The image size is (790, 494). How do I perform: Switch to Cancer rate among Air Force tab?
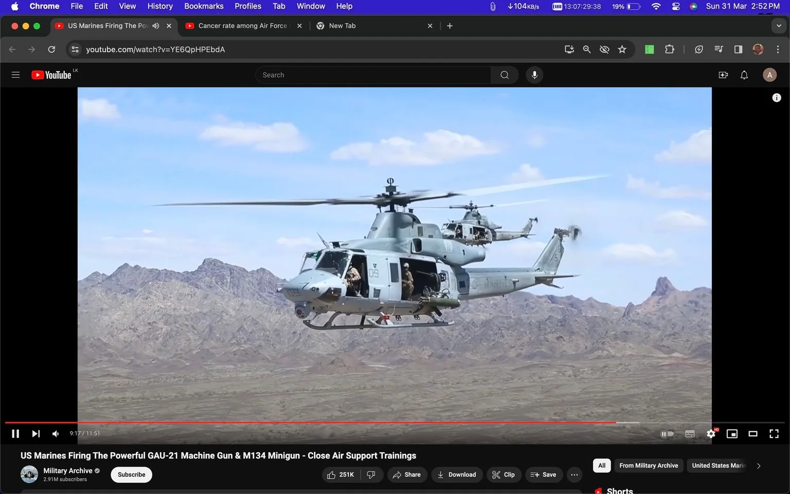[x=243, y=26]
